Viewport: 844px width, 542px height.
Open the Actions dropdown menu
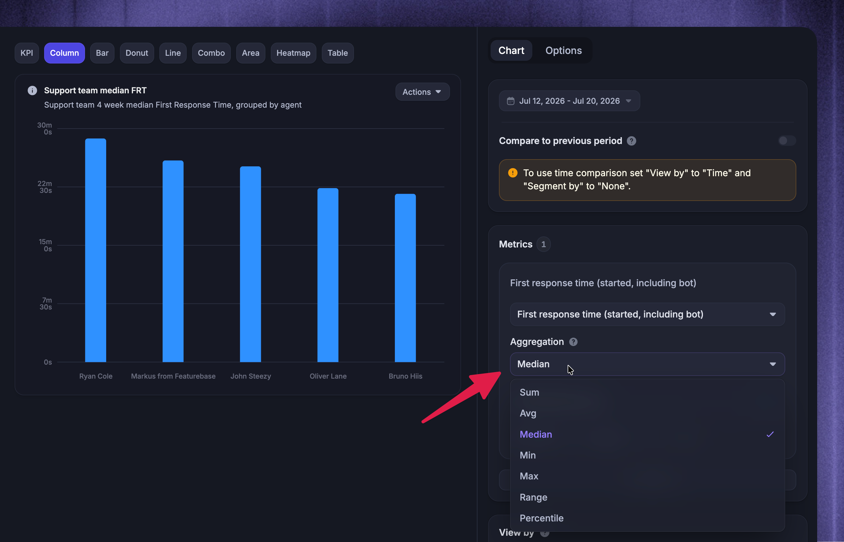point(422,92)
